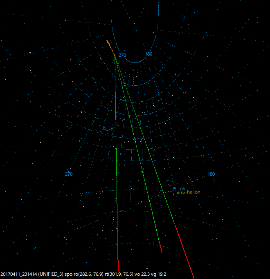Click the yellow cross radiant markers
The width and height of the screenshot is (270, 279).
(108, 42)
